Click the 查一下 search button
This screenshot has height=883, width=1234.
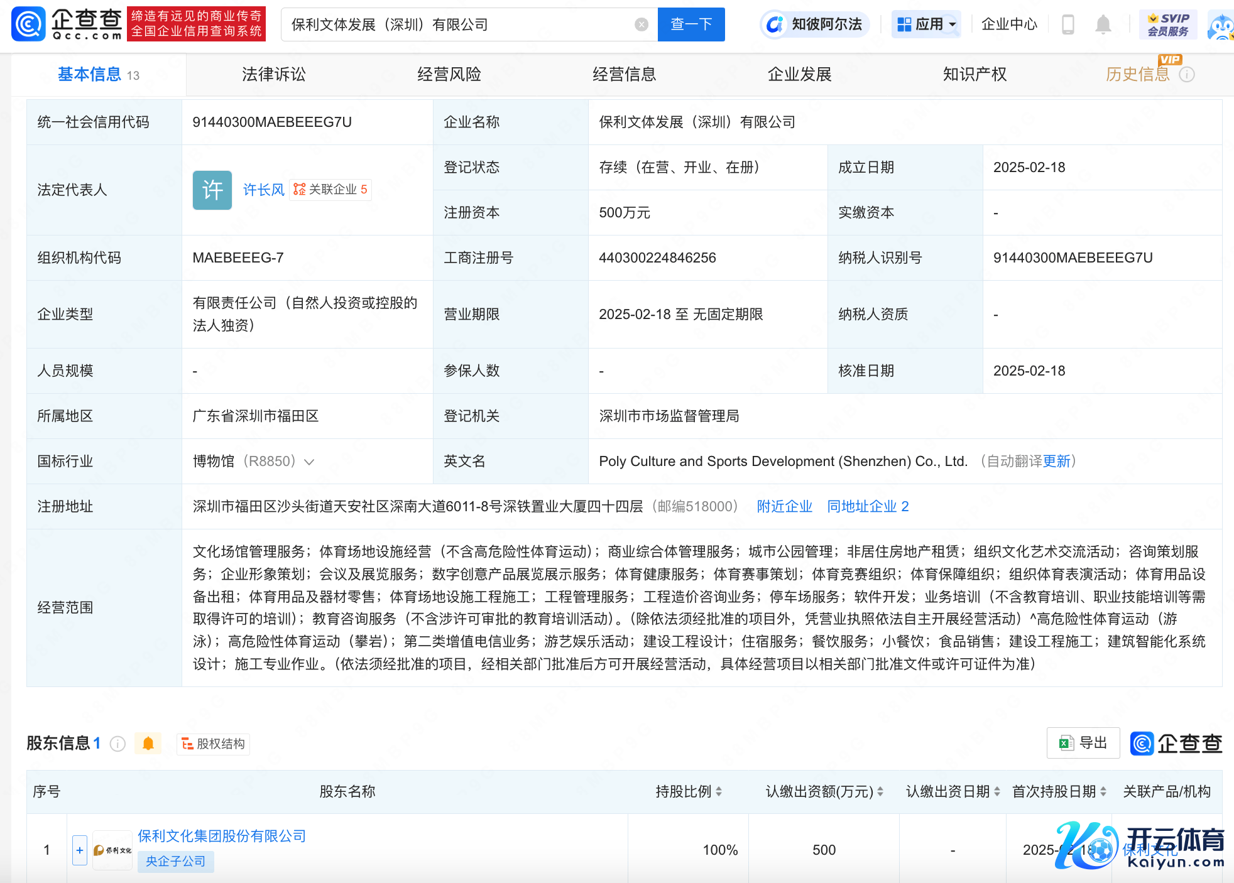[691, 24]
